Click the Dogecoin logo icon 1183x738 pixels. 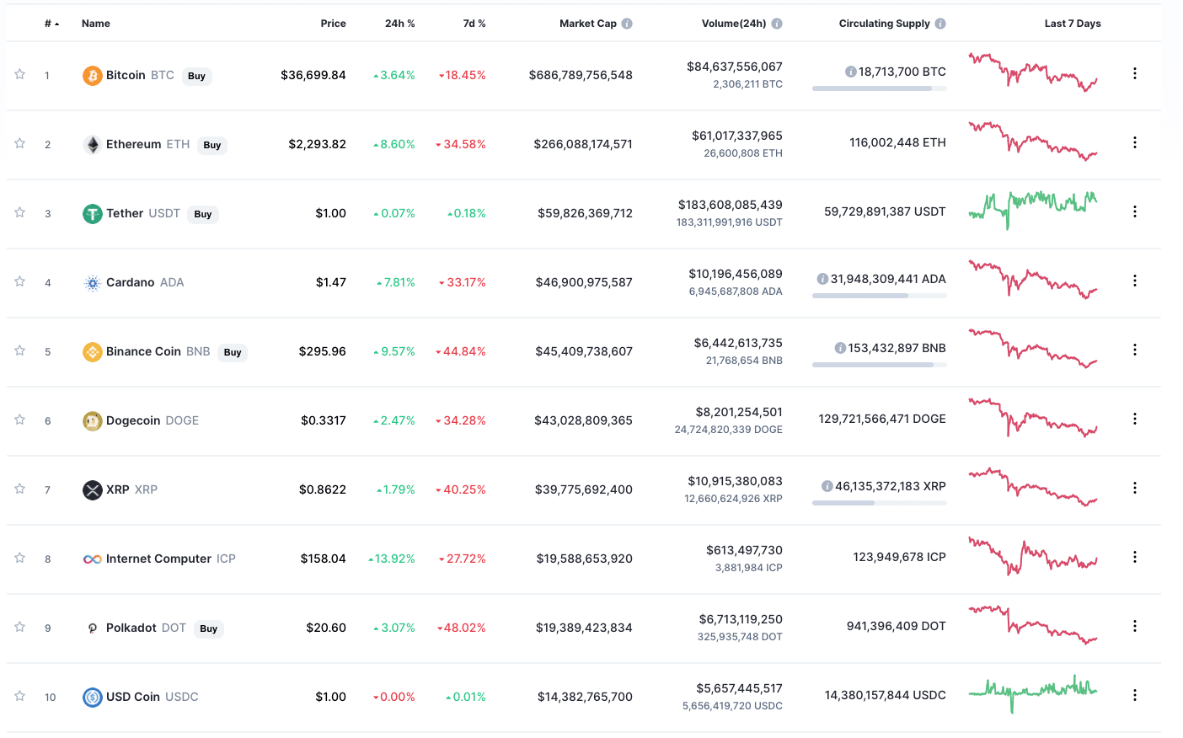pyautogui.click(x=92, y=421)
